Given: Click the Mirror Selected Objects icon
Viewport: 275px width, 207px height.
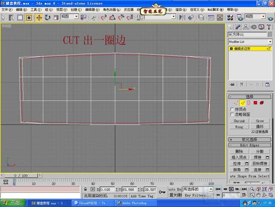Looking at the screenshot, I should pos(182,17).
